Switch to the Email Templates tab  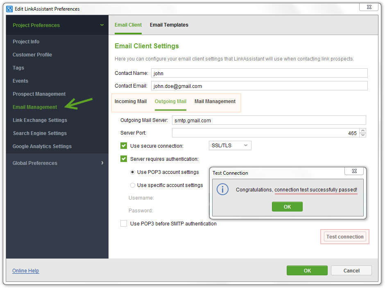click(x=169, y=25)
